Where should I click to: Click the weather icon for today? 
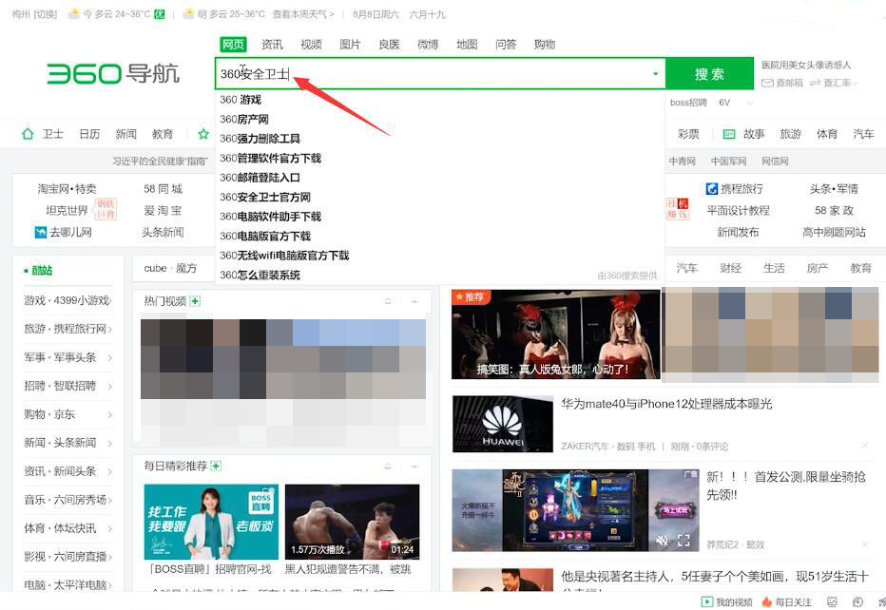[73, 13]
